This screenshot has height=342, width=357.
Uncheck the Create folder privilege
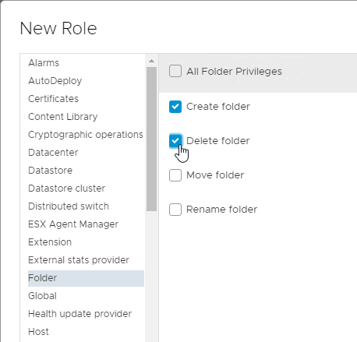tap(175, 107)
